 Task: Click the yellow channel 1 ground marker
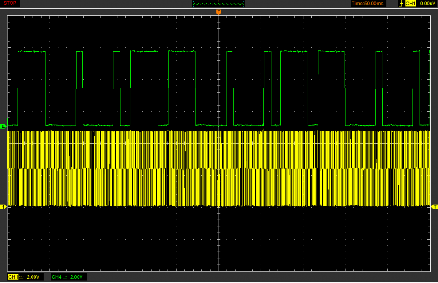click(x=4, y=206)
